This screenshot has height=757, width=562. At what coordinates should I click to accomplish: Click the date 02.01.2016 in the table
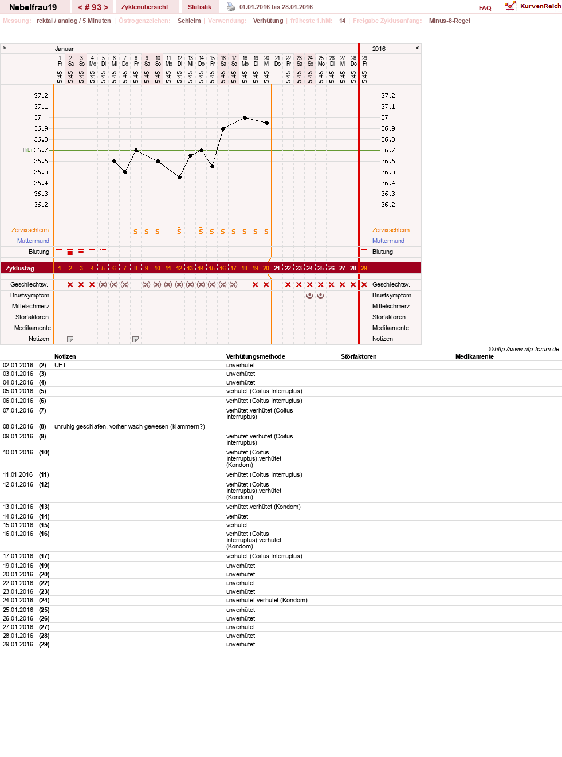[18, 365]
